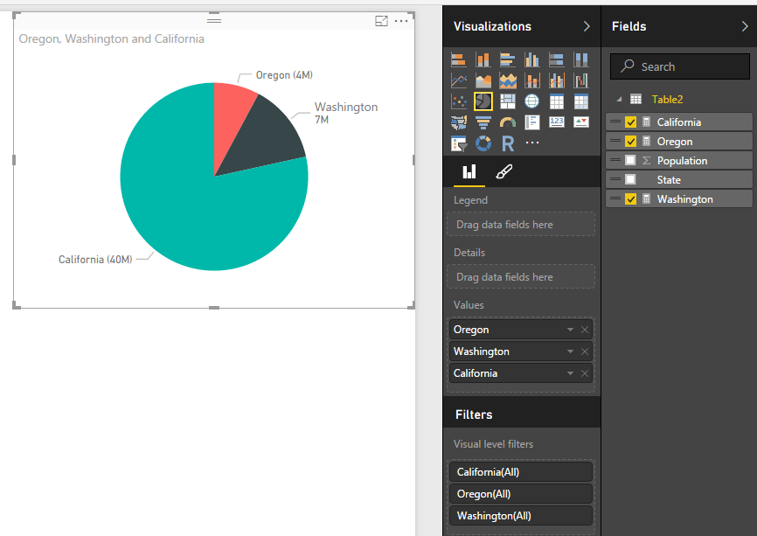Select the globe map visualization
The width and height of the screenshot is (757, 536).
click(x=532, y=101)
